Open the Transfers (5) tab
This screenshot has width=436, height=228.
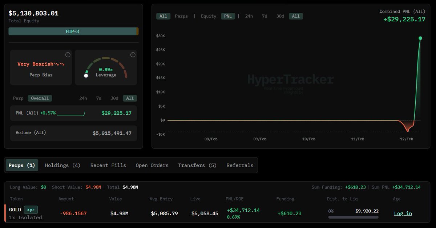click(x=197, y=165)
